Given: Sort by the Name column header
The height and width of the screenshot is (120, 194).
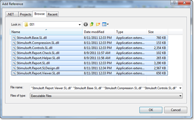Looking at the screenshot, I should click(46, 32).
